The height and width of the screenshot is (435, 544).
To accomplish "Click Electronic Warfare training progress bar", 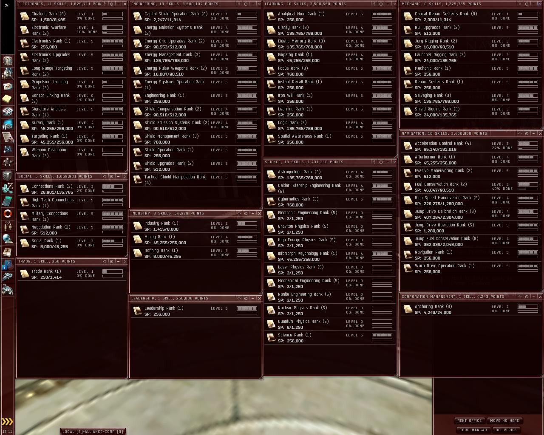I will tap(113, 32).
